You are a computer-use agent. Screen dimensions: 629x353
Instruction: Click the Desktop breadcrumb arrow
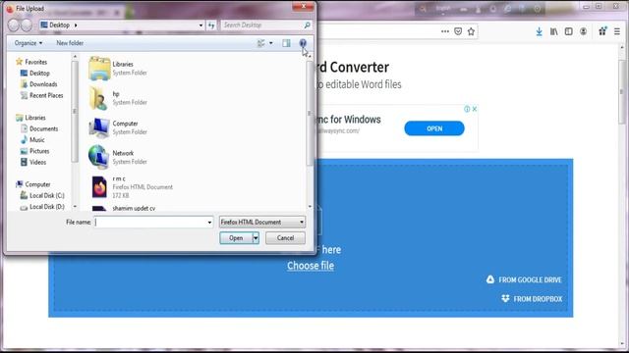coord(76,25)
